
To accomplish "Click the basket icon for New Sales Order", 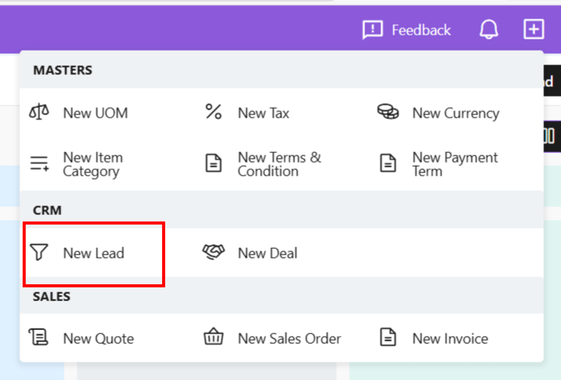I will coord(214,338).
